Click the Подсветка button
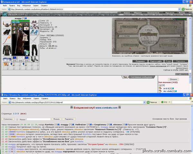This screenshot has height=154, width=193. [69, 119]
